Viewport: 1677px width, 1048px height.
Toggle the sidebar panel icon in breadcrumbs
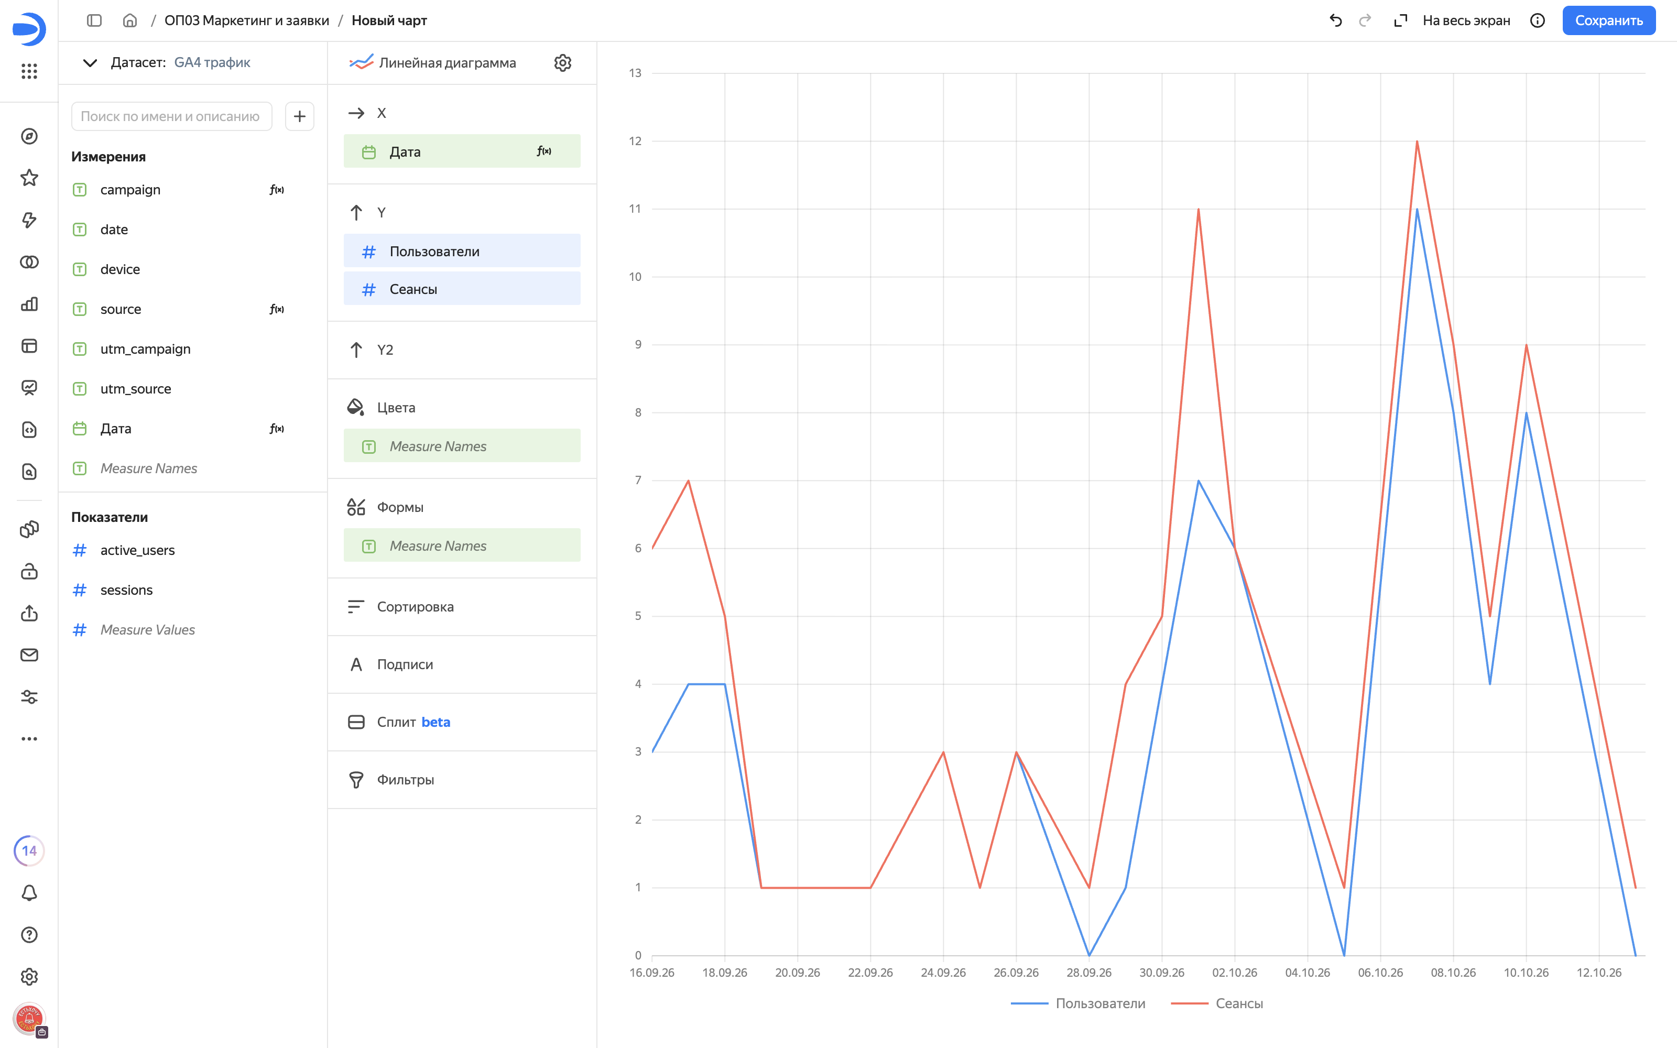click(x=94, y=21)
